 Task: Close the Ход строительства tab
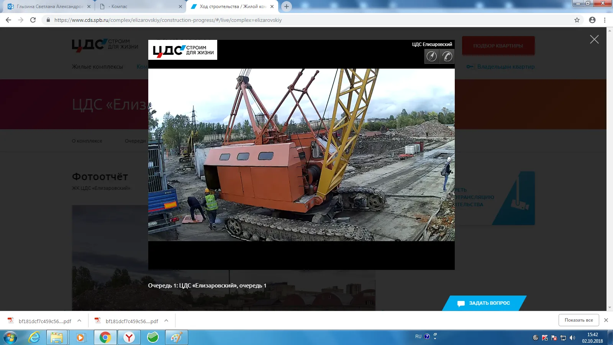tap(272, 7)
